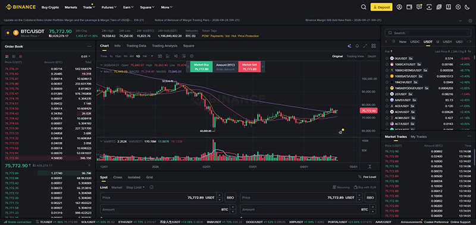Click the buy-side BBO button
Viewport: 476px width, 225px height.
point(230,198)
